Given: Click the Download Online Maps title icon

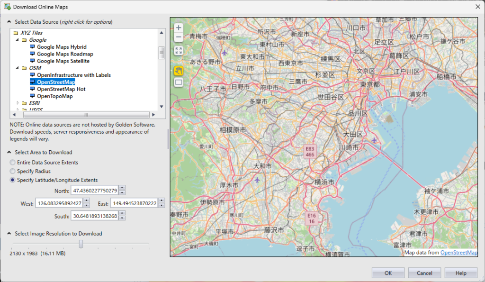Looking at the screenshot, I should tap(7, 7).
